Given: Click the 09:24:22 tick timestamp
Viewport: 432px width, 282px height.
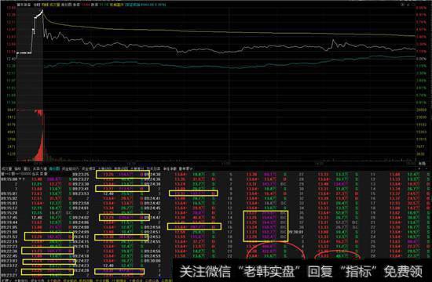Looking at the screenshot, I should pyautogui.click(x=81, y=261).
